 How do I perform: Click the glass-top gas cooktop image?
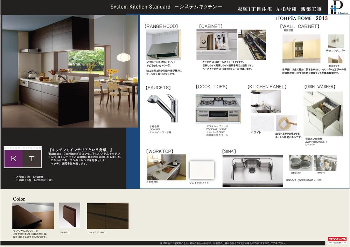coord(218,108)
